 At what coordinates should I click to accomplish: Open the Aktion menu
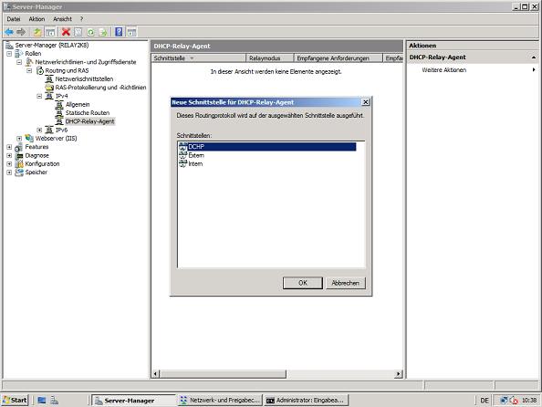click(x=36, y=19)
